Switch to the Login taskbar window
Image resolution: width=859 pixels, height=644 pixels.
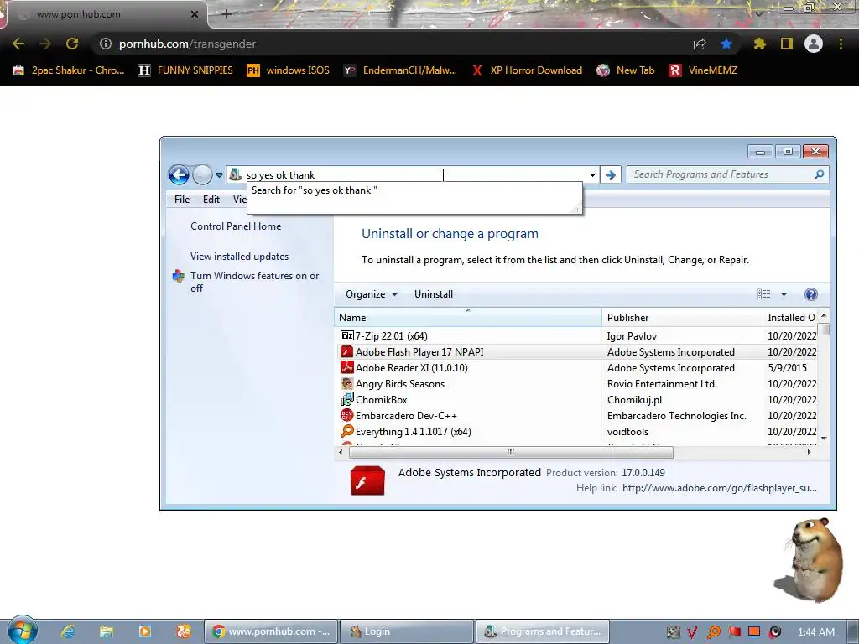407,631
